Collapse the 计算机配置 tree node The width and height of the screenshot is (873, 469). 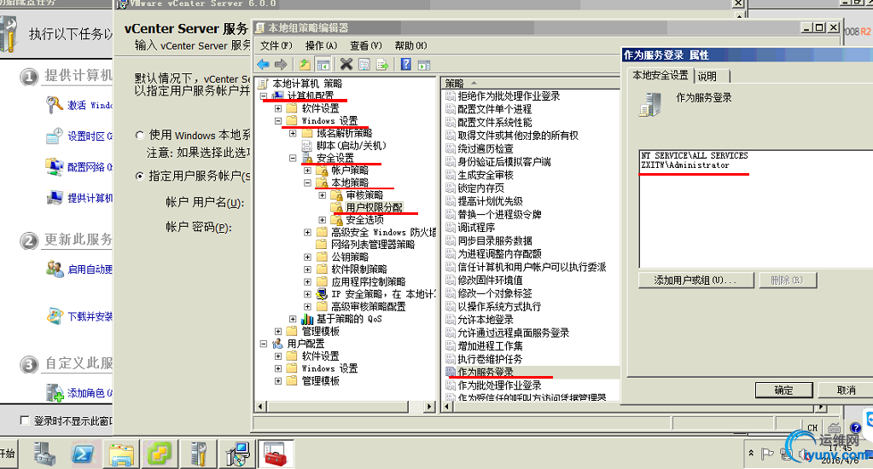click(264, 96)
